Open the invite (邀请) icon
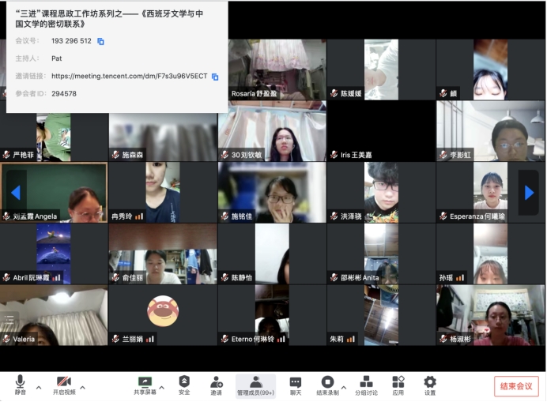Image resolution: width=547 pixels, height=402 pixels. click(216, 383)
